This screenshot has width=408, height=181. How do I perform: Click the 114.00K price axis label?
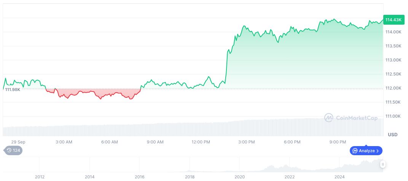pyautogui.click(x=393, y=32)
